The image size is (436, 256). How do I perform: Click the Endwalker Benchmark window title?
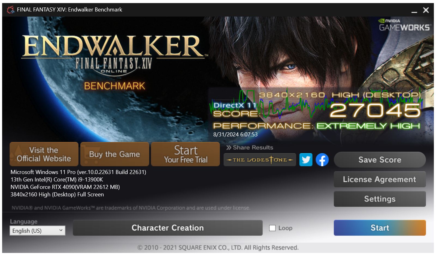[69, 10]
